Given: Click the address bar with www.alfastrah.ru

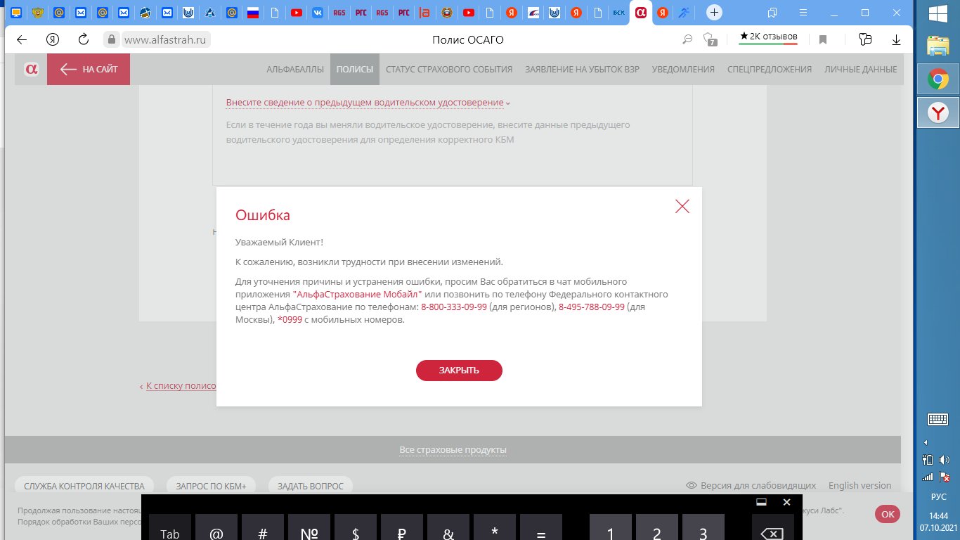Looking at the screenshot, I should (167, 40).
